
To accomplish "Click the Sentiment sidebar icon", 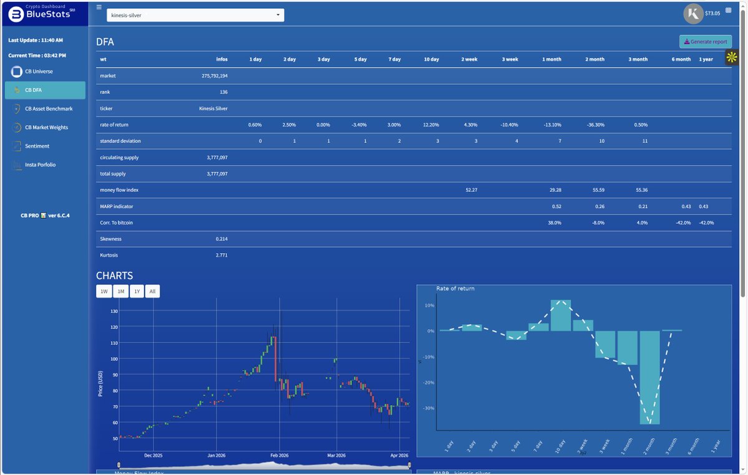I will (x=17, y=146).
